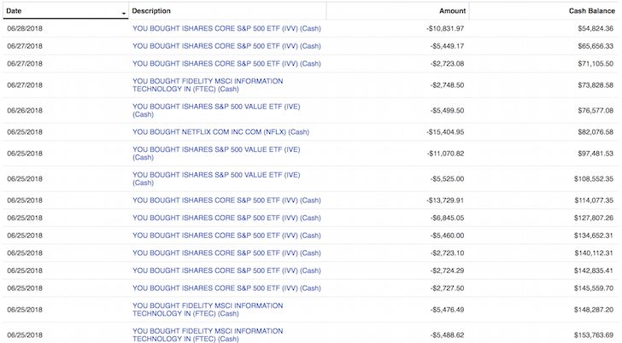The height and width of the screenshot is (343, 622).
Task: Open the 06/27/2018 Fidelity MSCI FTEC purchase
Action: [x=208, y=84]
